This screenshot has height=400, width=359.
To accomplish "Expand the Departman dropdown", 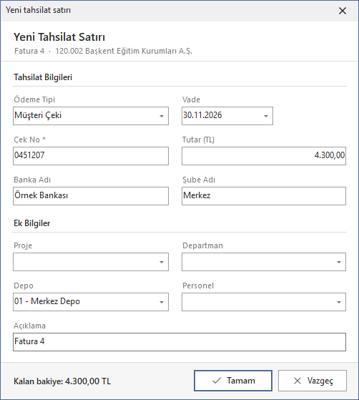I will click(x=339, y=262).
